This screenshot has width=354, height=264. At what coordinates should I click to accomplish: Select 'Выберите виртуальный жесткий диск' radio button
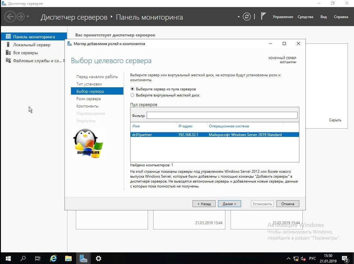pyautogui.click(x=132, y=95)
